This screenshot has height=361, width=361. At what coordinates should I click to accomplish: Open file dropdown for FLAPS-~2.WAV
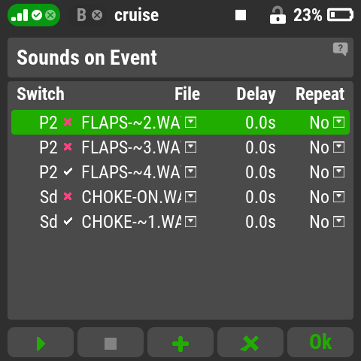(190, 123)
